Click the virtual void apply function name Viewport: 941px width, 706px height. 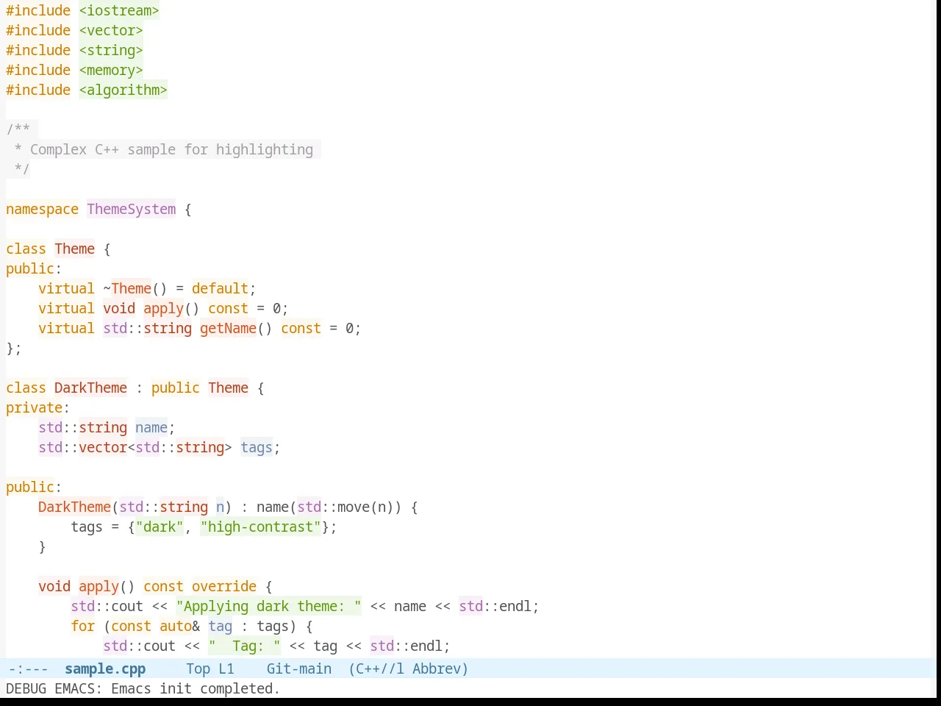pos(163,308)
